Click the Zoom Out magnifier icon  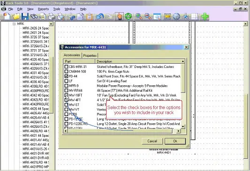148,16
